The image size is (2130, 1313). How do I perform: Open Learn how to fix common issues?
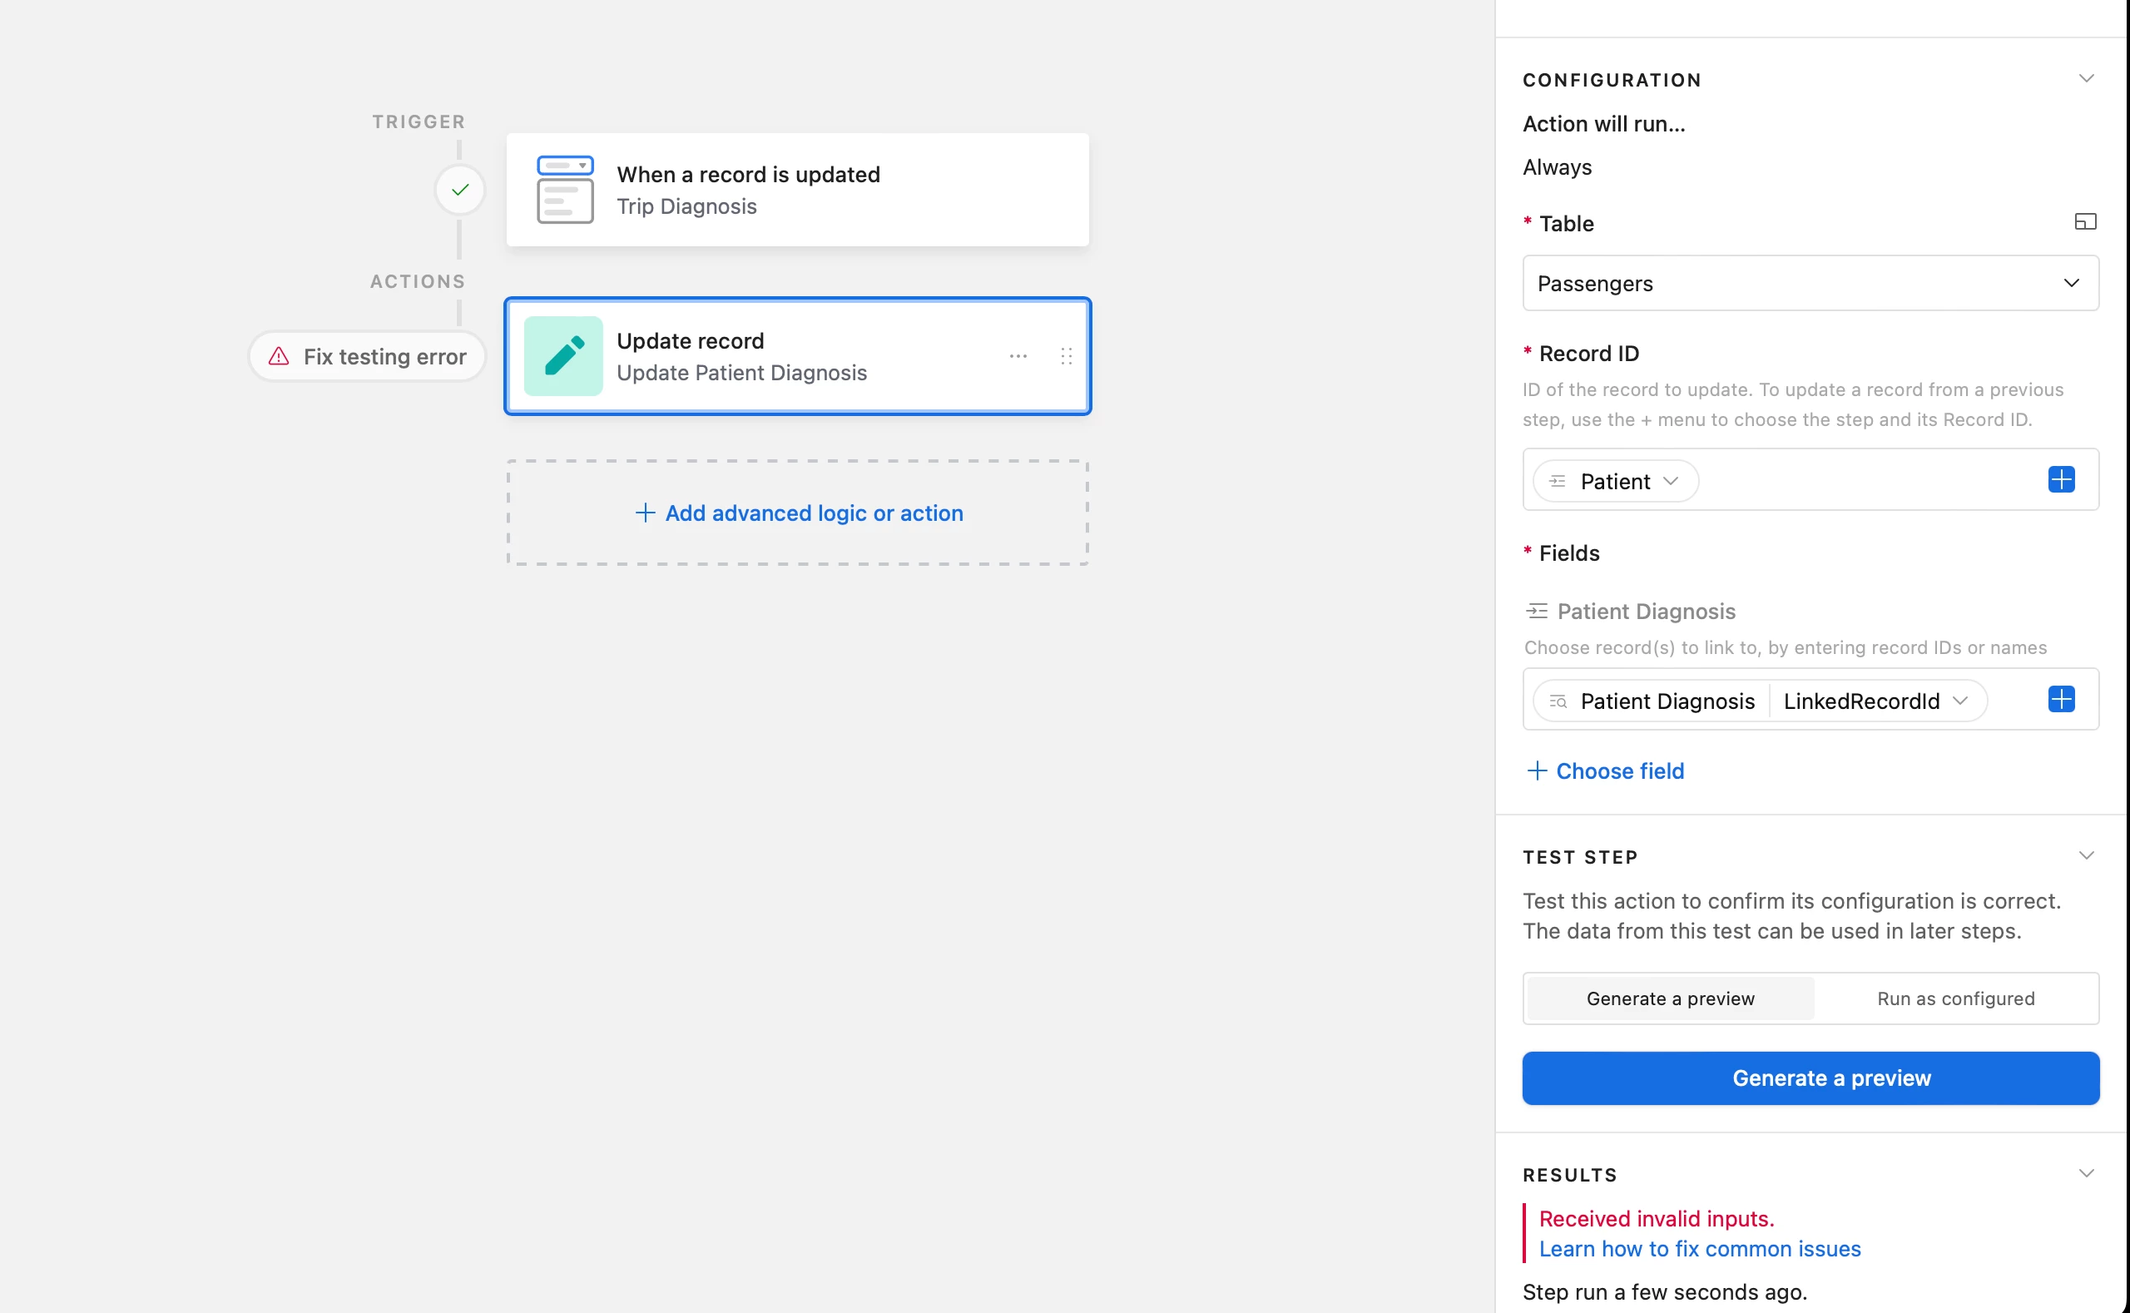point(1699,1249)
